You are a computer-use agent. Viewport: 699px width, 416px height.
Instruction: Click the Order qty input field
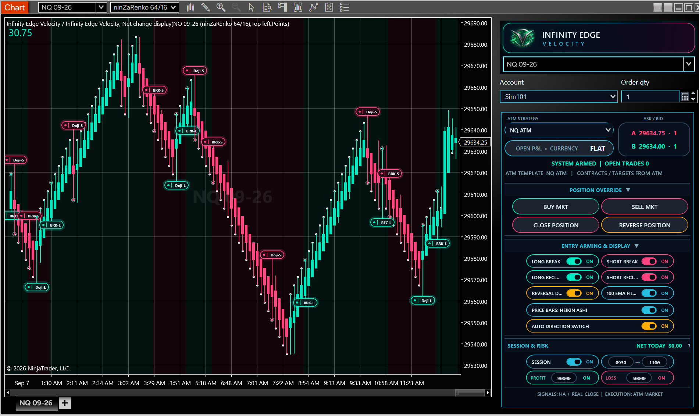tap(650, 97)
